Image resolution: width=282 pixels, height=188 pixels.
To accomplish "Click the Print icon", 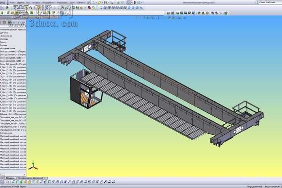I will (x=112, y=2).
